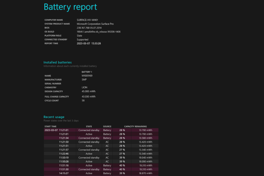
Task: Click cycle count value 58
Action: click(x=83, y=101)
